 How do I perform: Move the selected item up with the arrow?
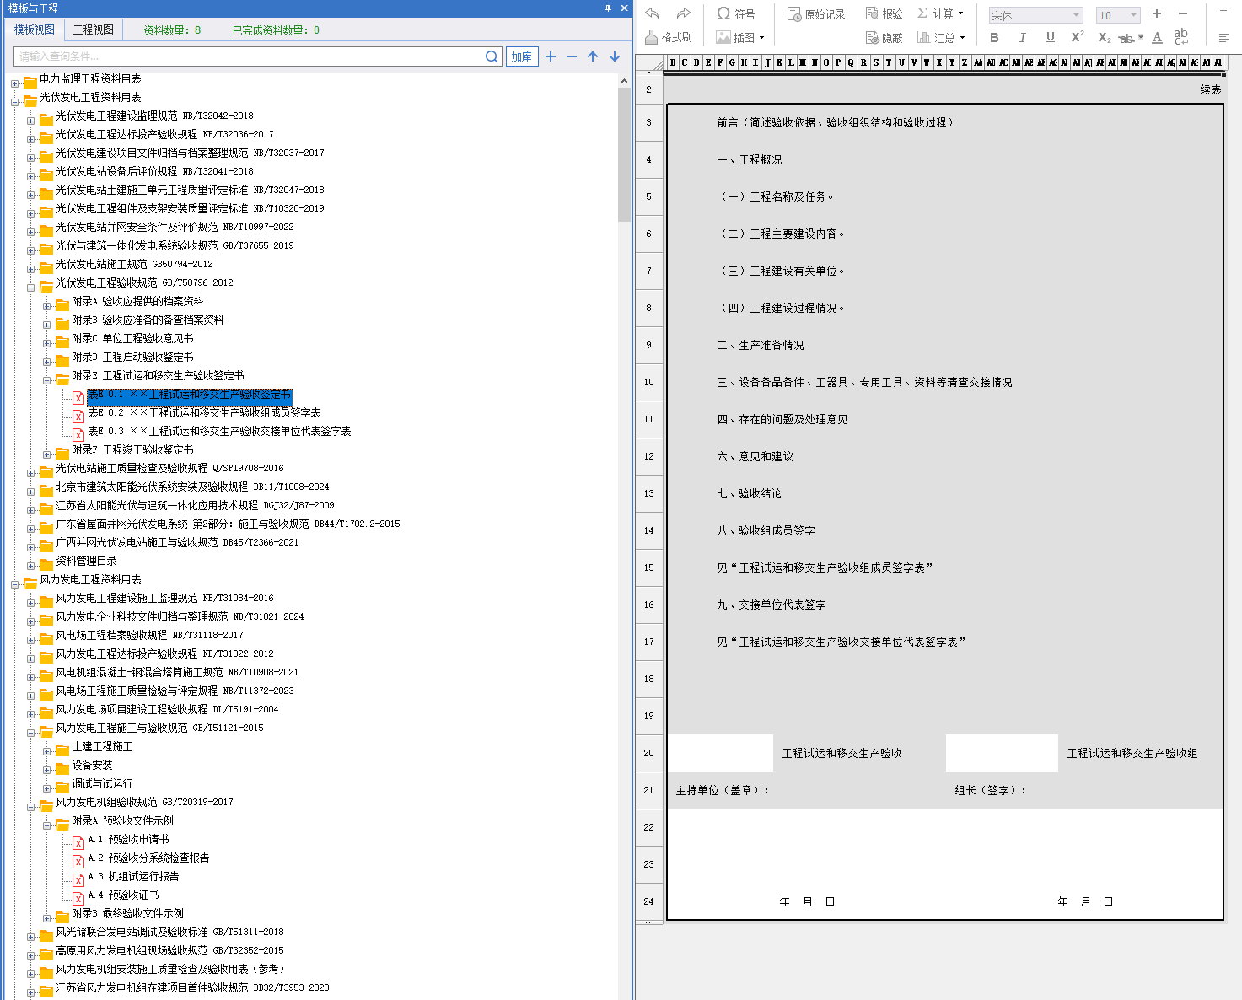click(593, 56)
